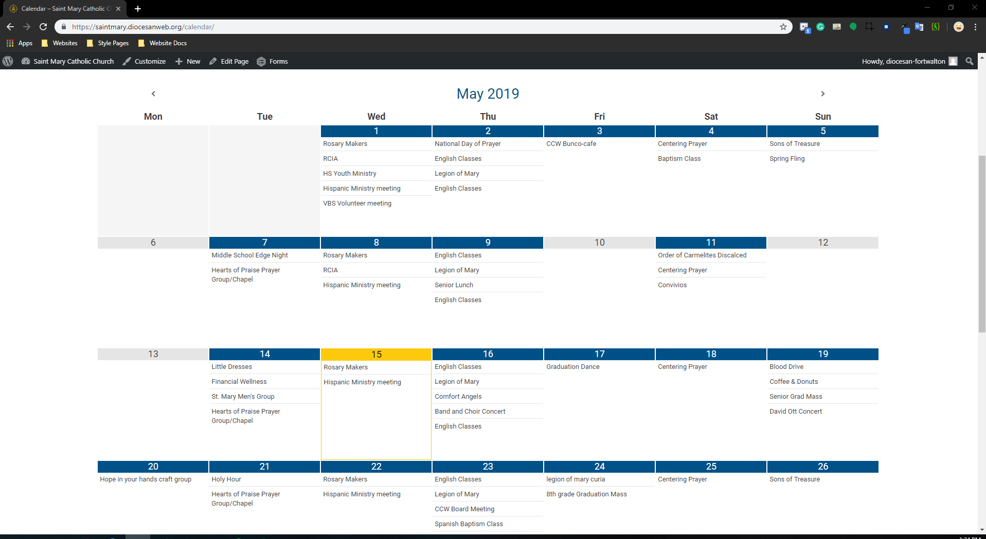
Task: Open Band and Choir Concert event
Action: tap(470, 412)
